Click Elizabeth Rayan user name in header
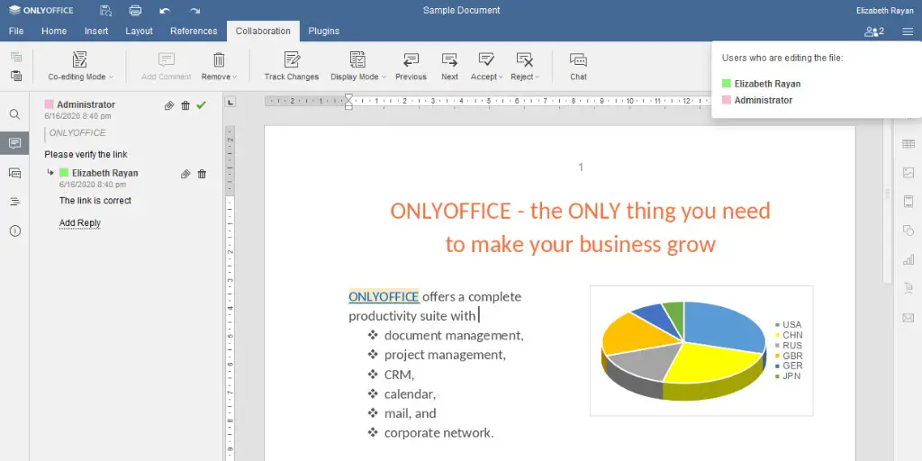 click(885, 11)
